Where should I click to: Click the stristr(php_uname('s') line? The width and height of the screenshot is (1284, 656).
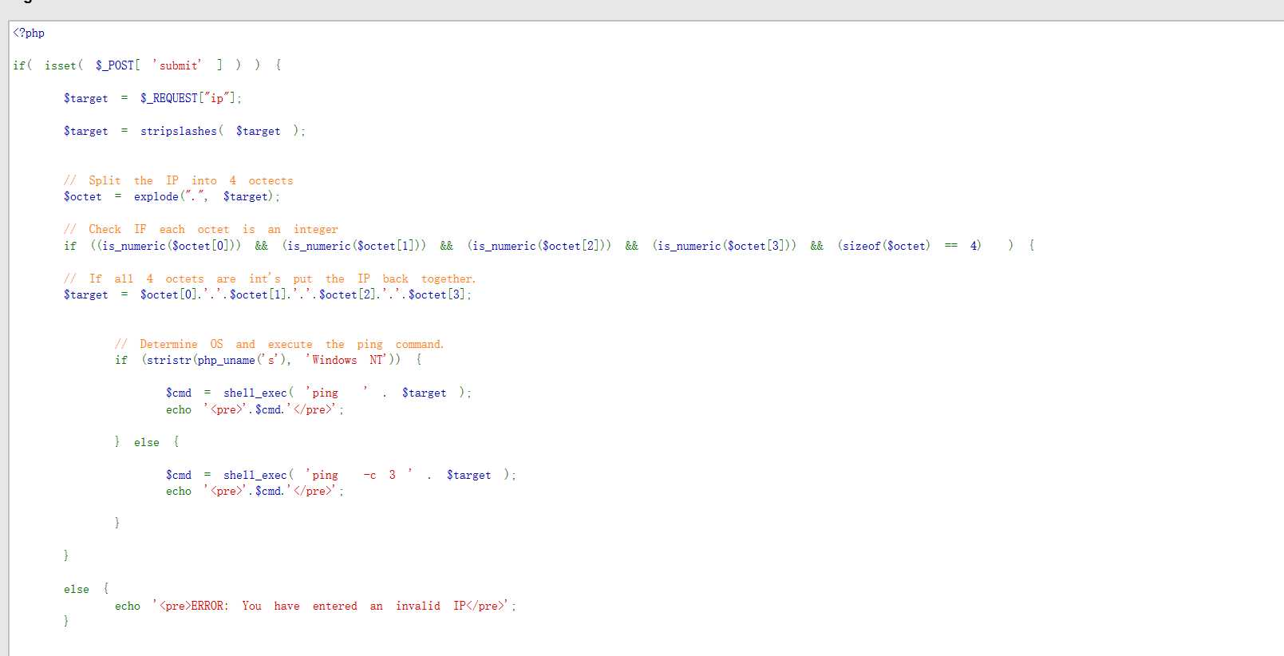point(268,360)
